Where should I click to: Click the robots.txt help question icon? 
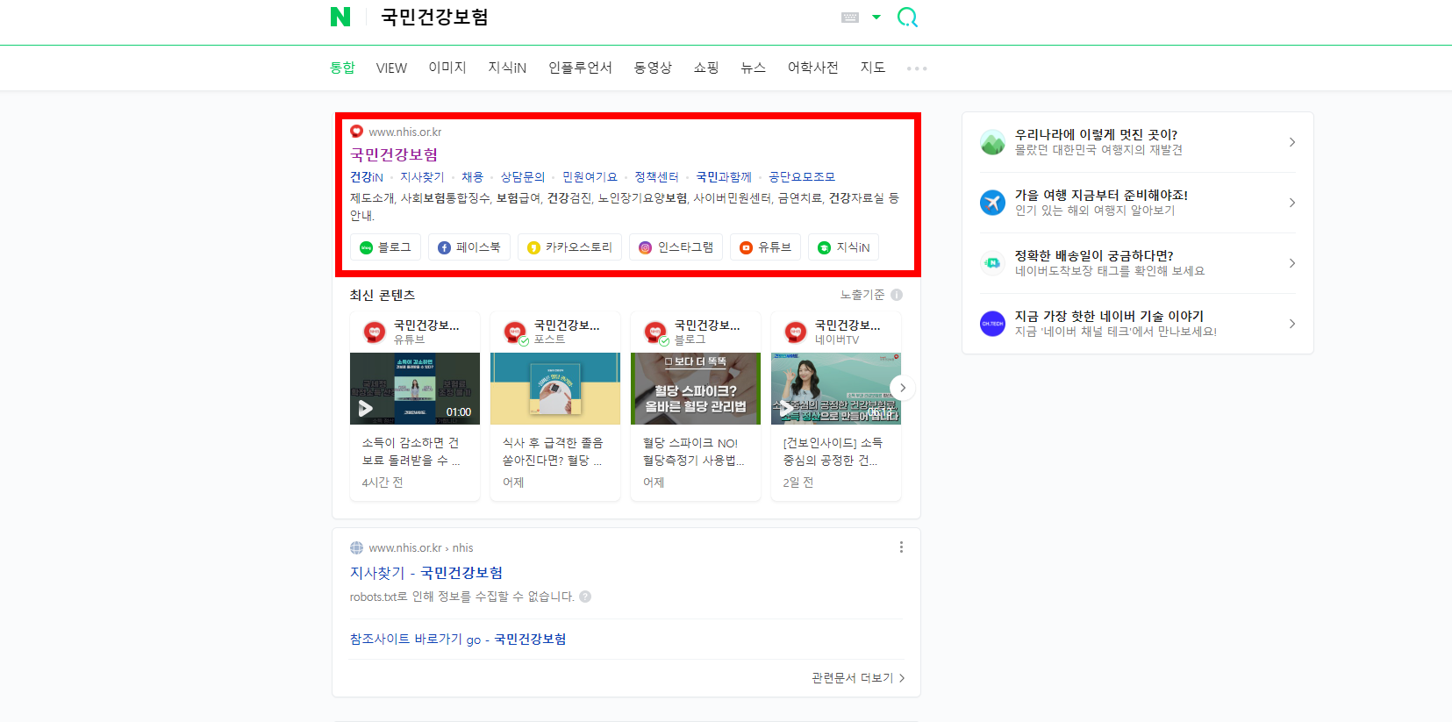[x=585, y=597]
